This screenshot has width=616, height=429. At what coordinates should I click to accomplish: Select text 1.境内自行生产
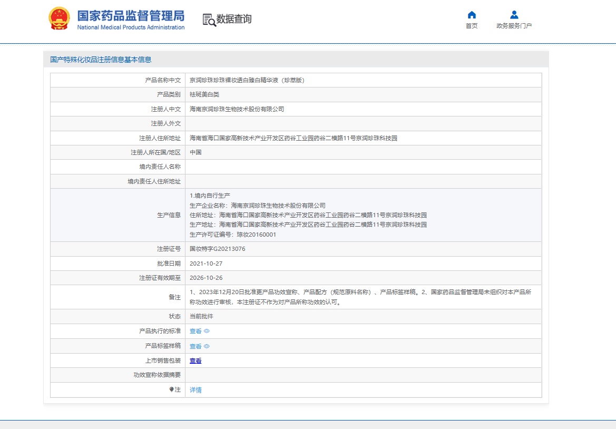[x=210, y=196]
